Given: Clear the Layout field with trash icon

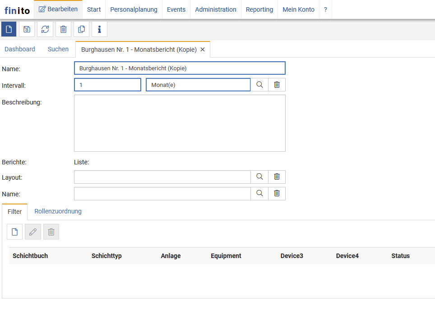Looking at the screenshot, I should pos(277,177).
